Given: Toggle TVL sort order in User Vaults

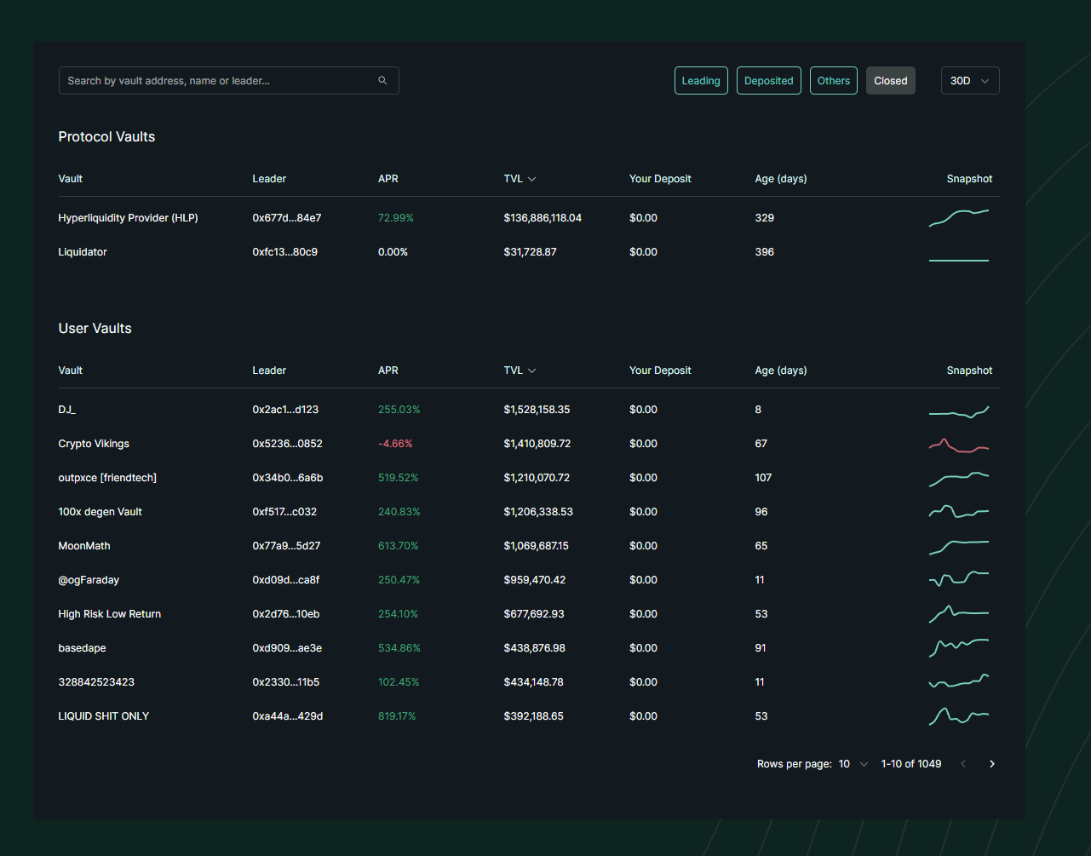Looking at the screenshot, I should pos(520,370).
